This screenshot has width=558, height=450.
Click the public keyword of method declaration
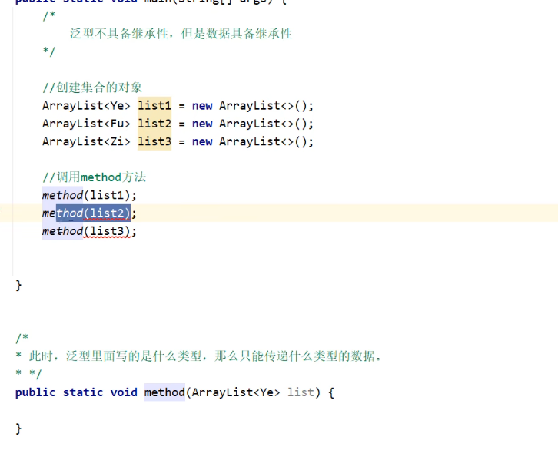pyautogui.click(x=35, y=392)
